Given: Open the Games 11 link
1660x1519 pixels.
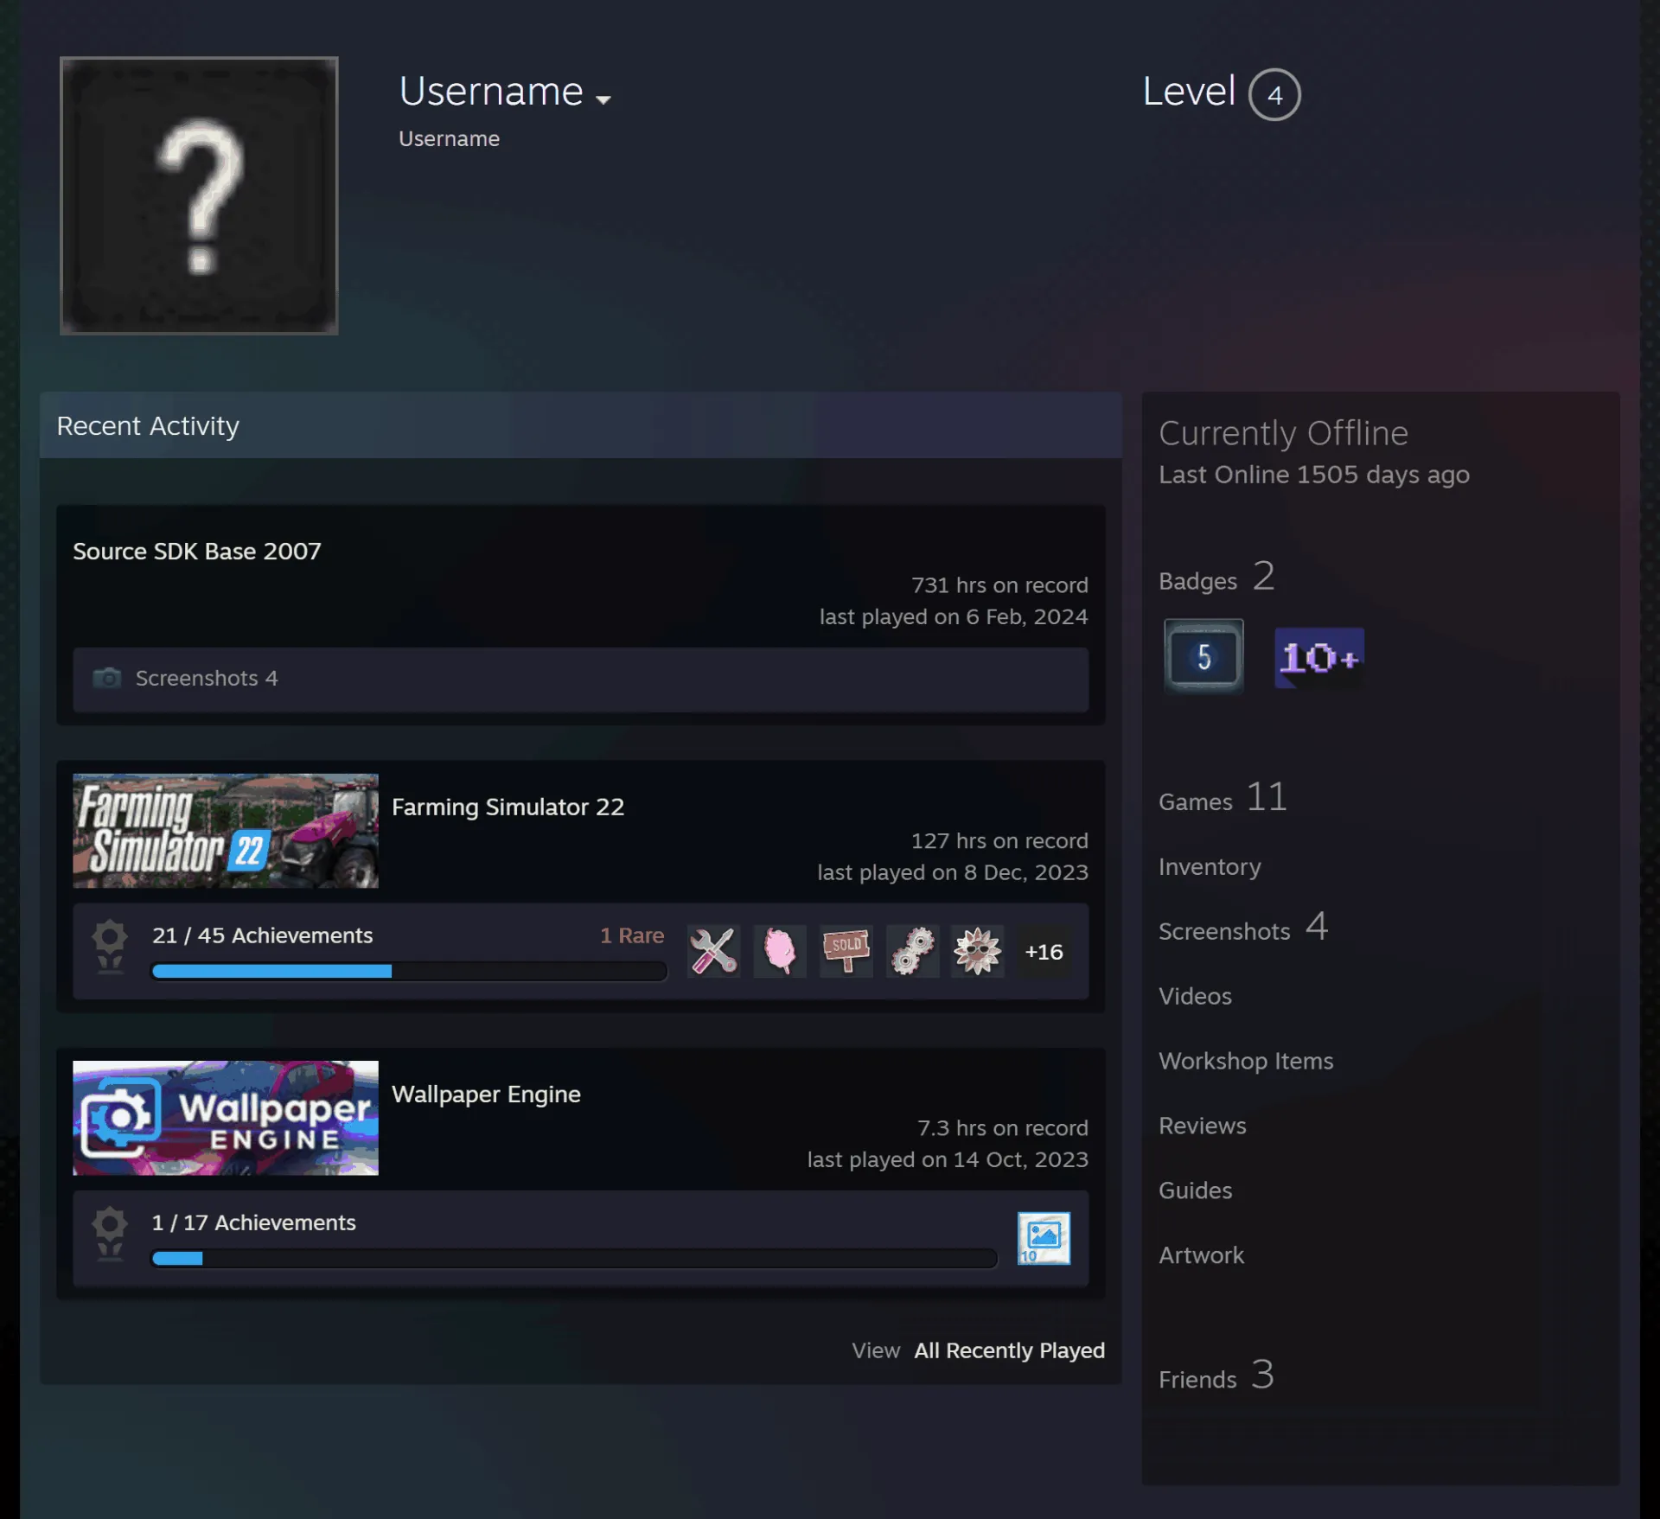Looking at the screenshot, I should pyautogui.click(x=1223, y=798).
